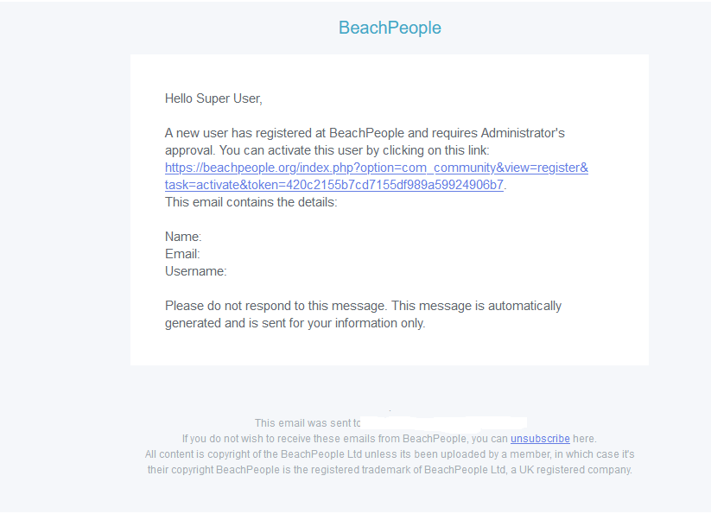This screenshot has height=520, width=711.
Task: Click the "registered trademark of BeachPeople Ltd" line
Action: tap(390, 470)
